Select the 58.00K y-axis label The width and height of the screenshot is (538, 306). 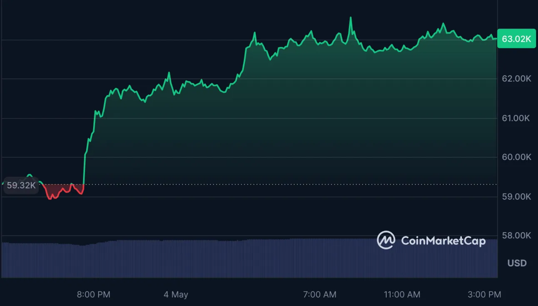tap(516, 236)
